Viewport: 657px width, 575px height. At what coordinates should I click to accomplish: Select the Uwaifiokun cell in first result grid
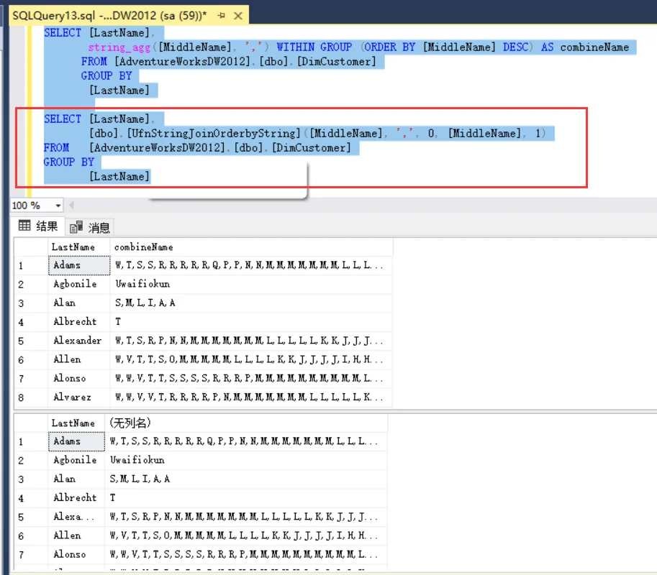[251, 284]
